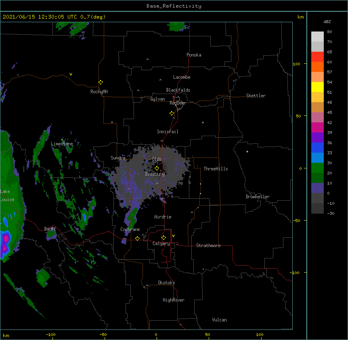Click the Calgary city label
This screenshot has width=348, height=340.
point(161,243)
